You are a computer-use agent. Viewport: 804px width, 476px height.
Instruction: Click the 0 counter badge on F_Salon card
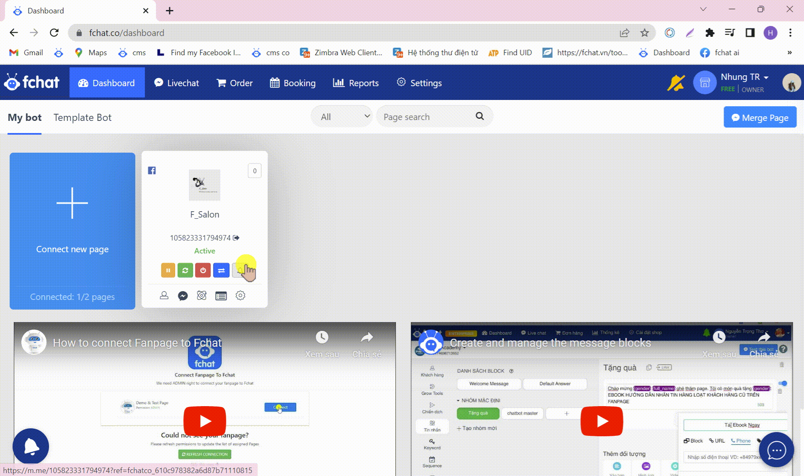(255, 171)
